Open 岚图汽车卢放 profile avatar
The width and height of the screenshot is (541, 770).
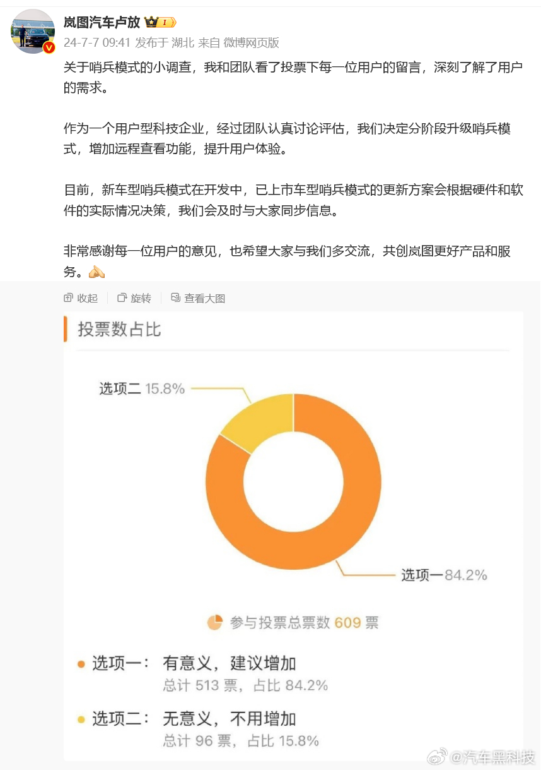pyautogui.click(x=33, y=32)
